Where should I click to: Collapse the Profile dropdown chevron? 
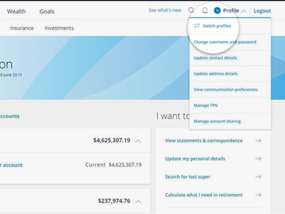[x=244, y=11]
